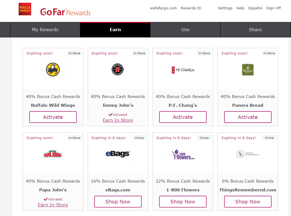Click the eBags logo
Screen dimensions: 291x216
pyautogui.click(x=118, y=154)
